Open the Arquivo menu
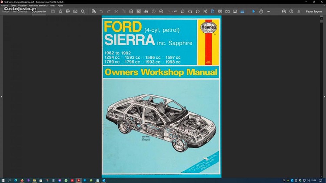326x183 pixels. (x=5, y=5)
